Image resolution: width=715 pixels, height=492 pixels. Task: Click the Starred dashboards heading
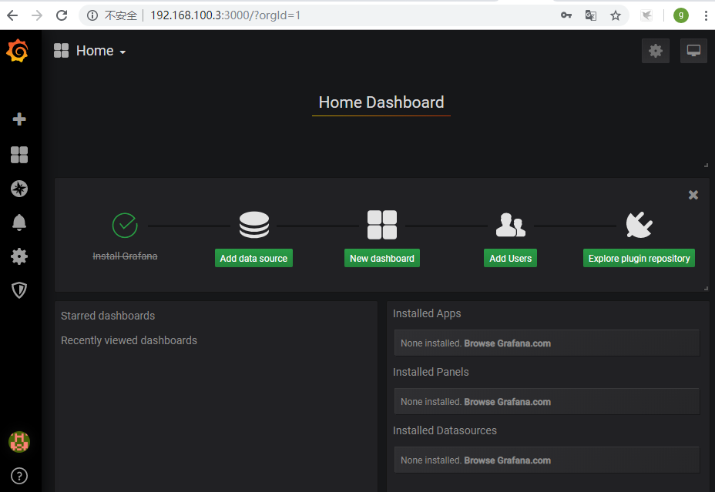tap(108, 316)
